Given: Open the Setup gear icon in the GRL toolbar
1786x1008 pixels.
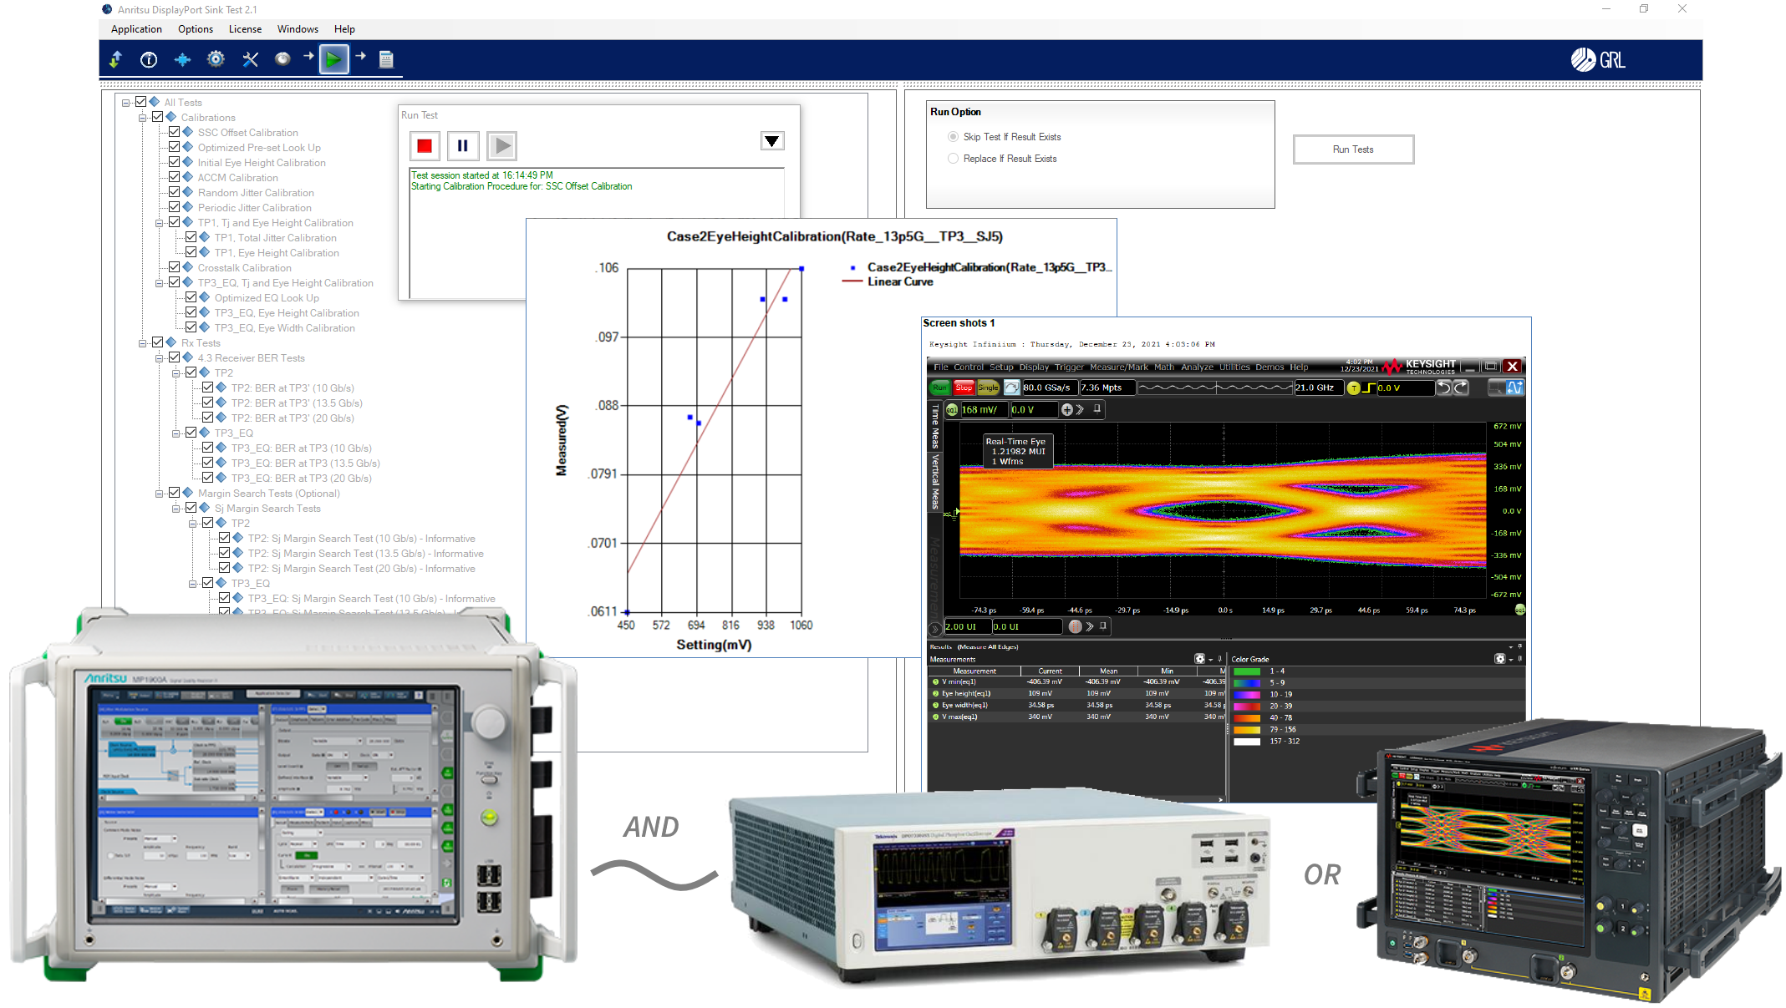Looking at the screenshot, I should pos(216,59).
